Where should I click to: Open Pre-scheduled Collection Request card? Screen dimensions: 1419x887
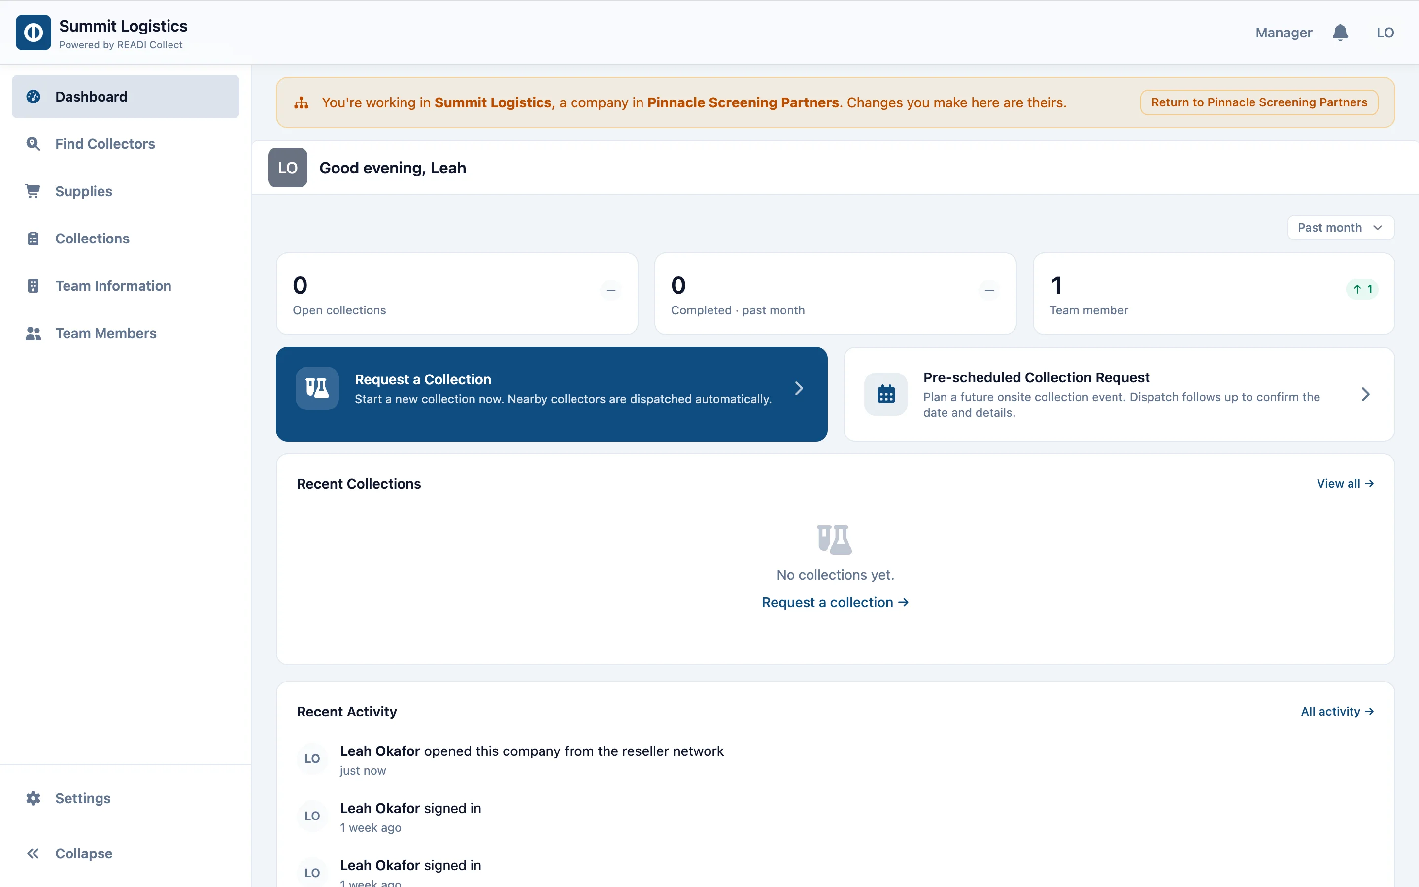[1119, 394]
